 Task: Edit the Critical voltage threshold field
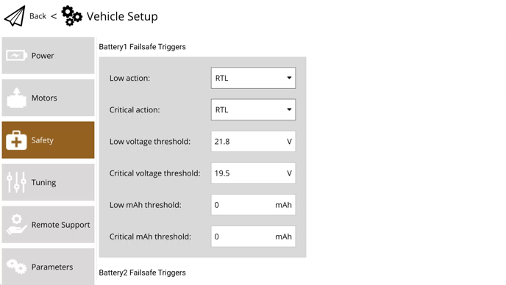pyautogui.click(x=253, y=173)
